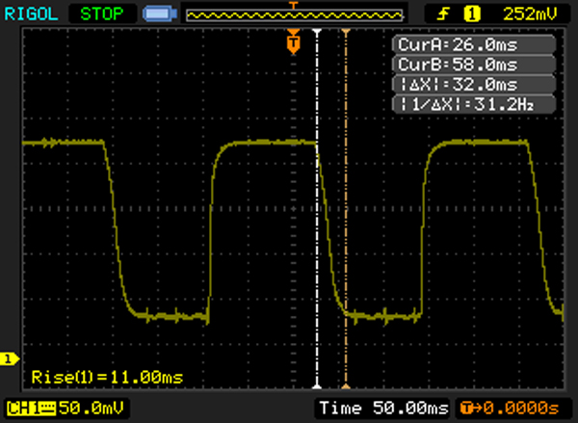This screenshot has height=423, width=578.
Task: Click the orange cursor B vertical line
Action: coord(346,209)
